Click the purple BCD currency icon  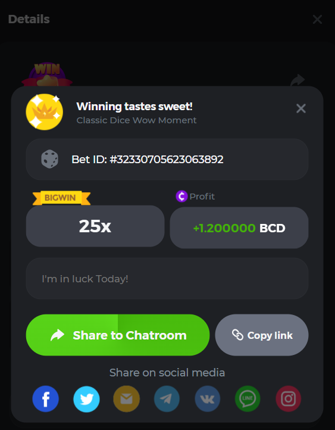pos(181,197)
